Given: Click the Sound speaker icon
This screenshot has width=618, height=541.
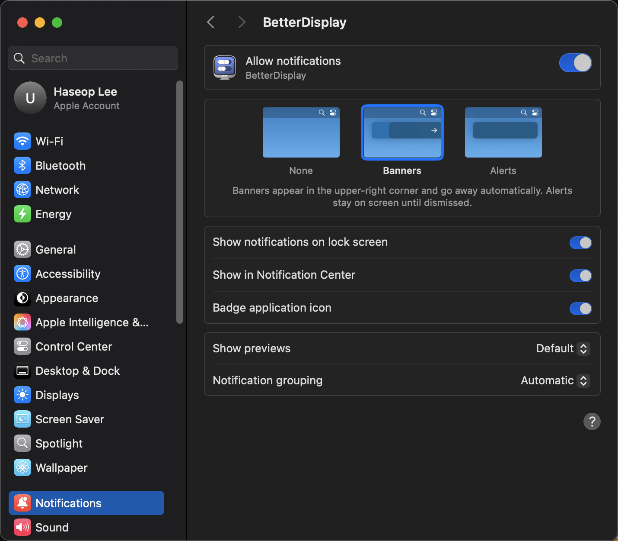Looking at the screenshot, I should click(x=22, y=527).
